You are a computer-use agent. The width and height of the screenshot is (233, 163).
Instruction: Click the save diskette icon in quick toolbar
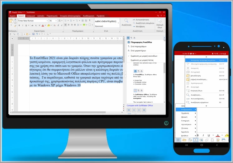[33, 34]
